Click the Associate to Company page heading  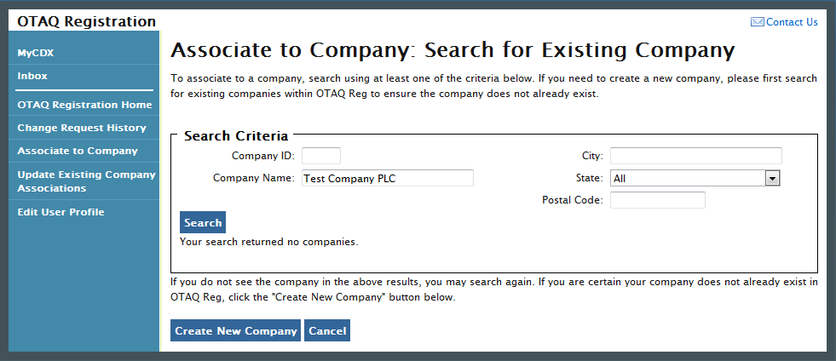[x=453, y=49]
